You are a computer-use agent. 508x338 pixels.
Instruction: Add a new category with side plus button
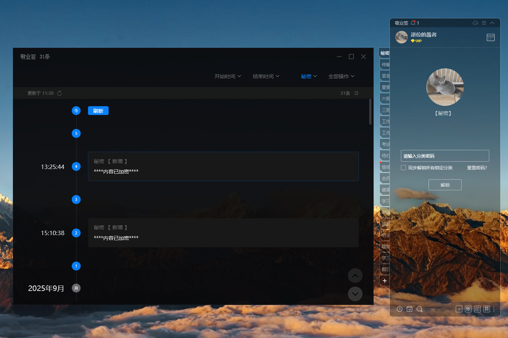(x=385, y=281)
